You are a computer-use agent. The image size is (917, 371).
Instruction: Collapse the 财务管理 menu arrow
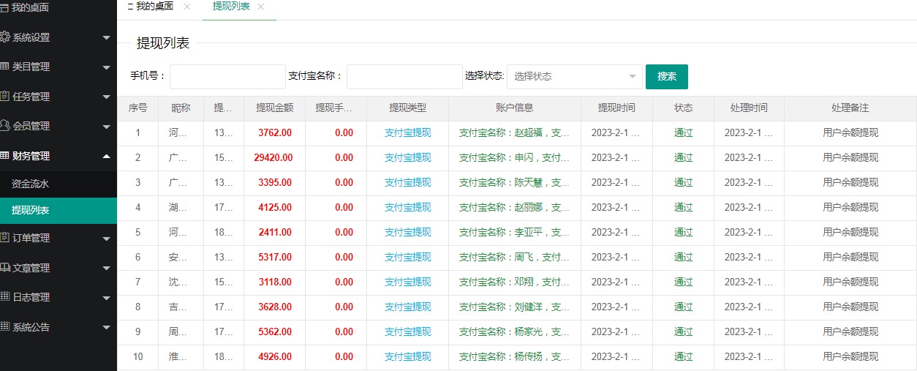pyautogui.click(x=107, y=156)
